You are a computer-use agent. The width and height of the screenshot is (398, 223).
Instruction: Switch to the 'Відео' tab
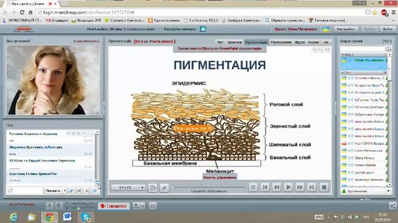pos(300,42)
